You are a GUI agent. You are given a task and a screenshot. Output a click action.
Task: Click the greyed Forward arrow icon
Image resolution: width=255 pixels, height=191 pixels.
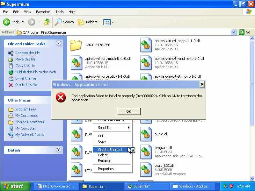click(31, 22)
